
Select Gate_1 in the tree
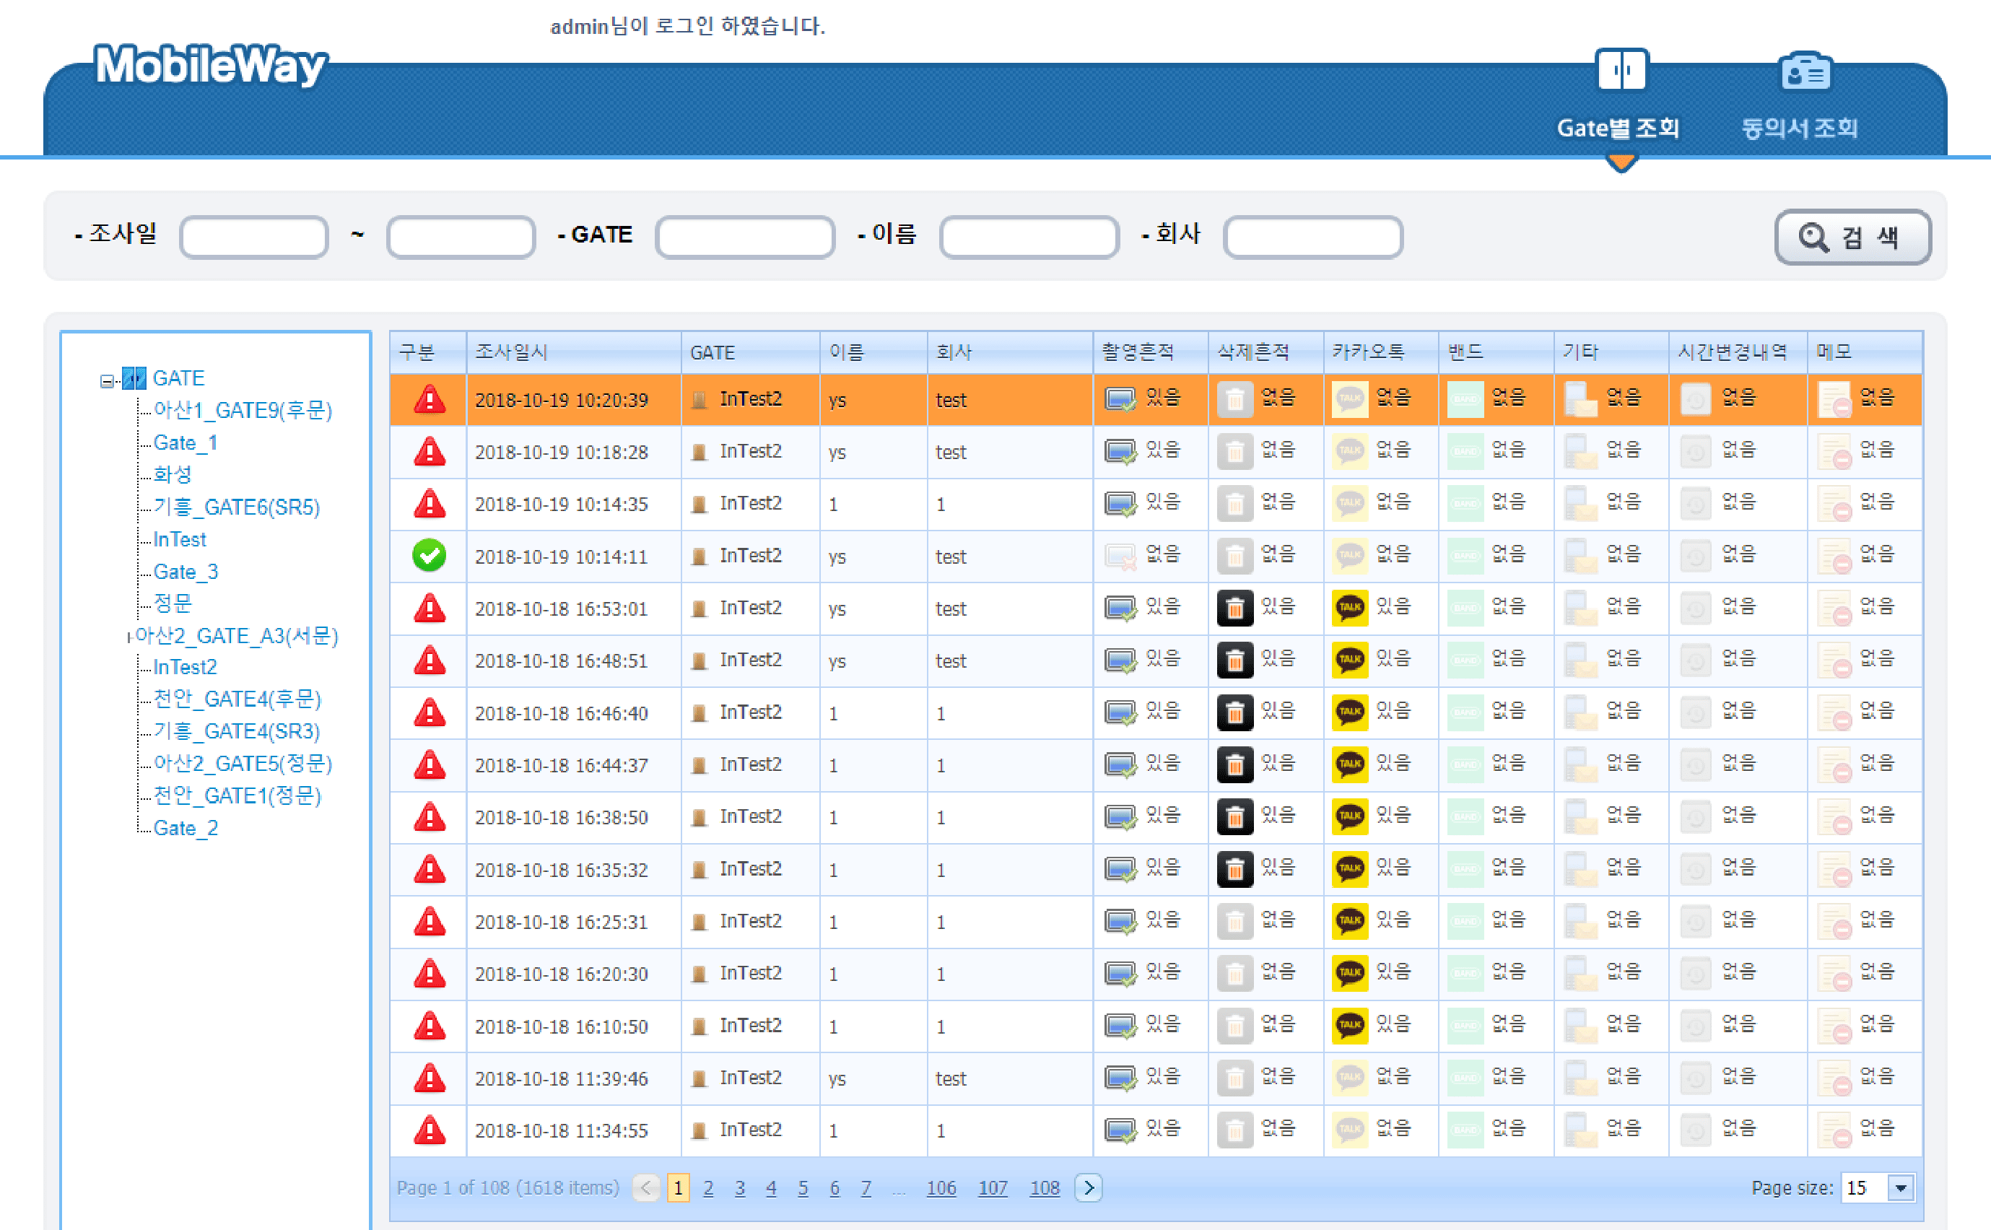click(186, 442)
